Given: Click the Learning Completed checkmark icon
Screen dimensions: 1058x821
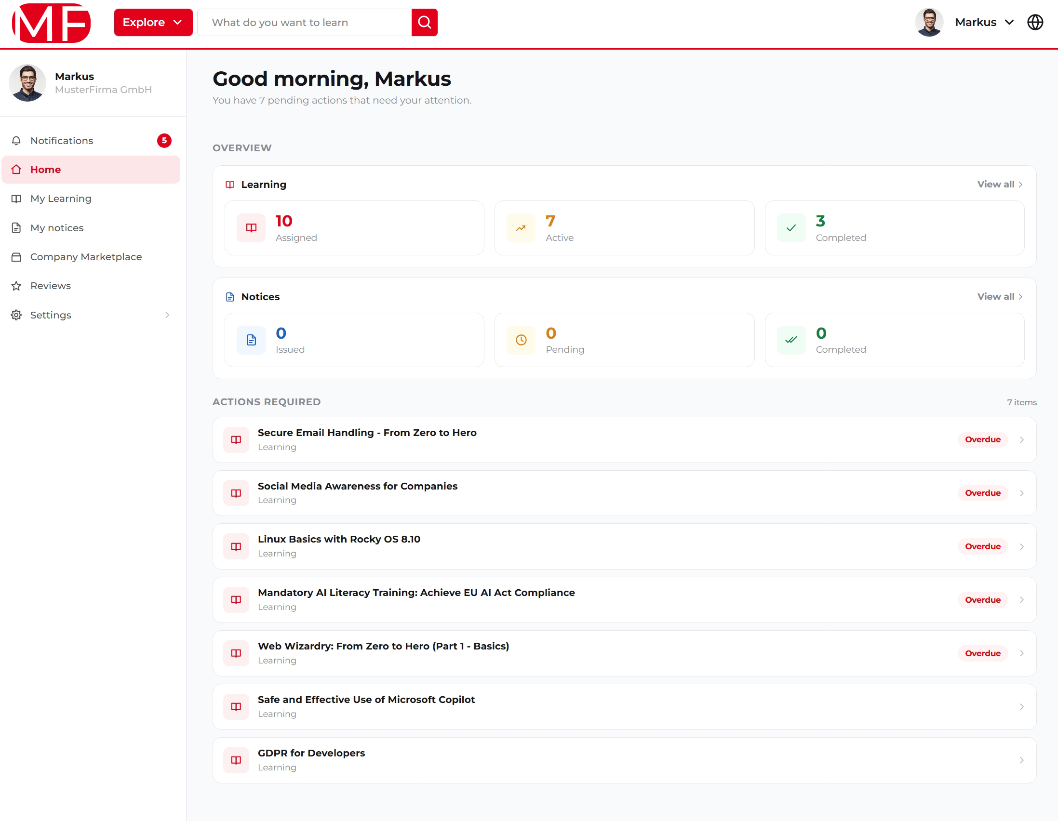Looking at the screenshot, I should click(791, 227).
